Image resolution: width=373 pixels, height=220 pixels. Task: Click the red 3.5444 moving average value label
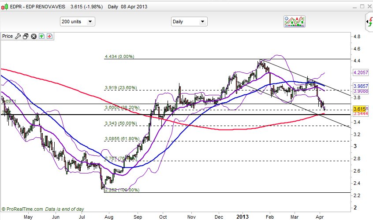click(361, 114)
